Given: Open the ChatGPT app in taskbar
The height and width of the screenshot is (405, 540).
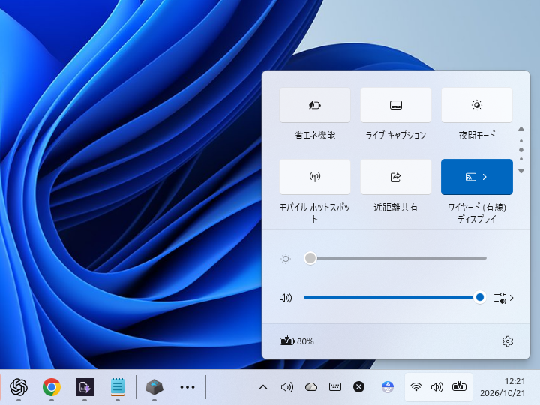Looking at the screenshot, I should coord(19,387).
